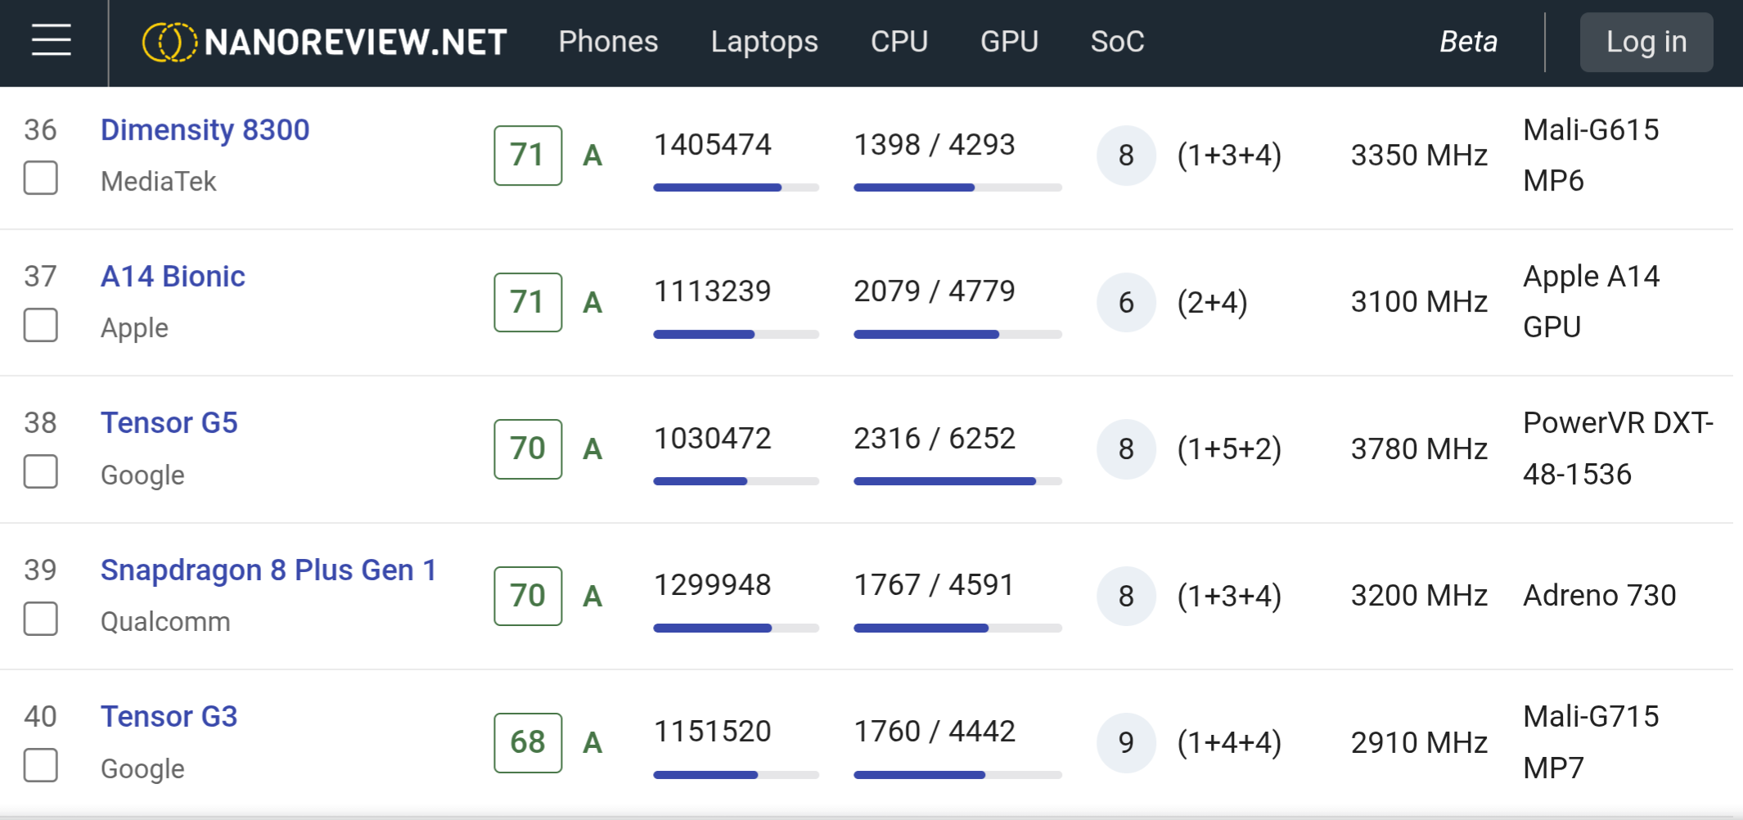Viewport: 1743px width, 820px height.
Task: Go to the GPU section
Action: (x=1010, y=42)
